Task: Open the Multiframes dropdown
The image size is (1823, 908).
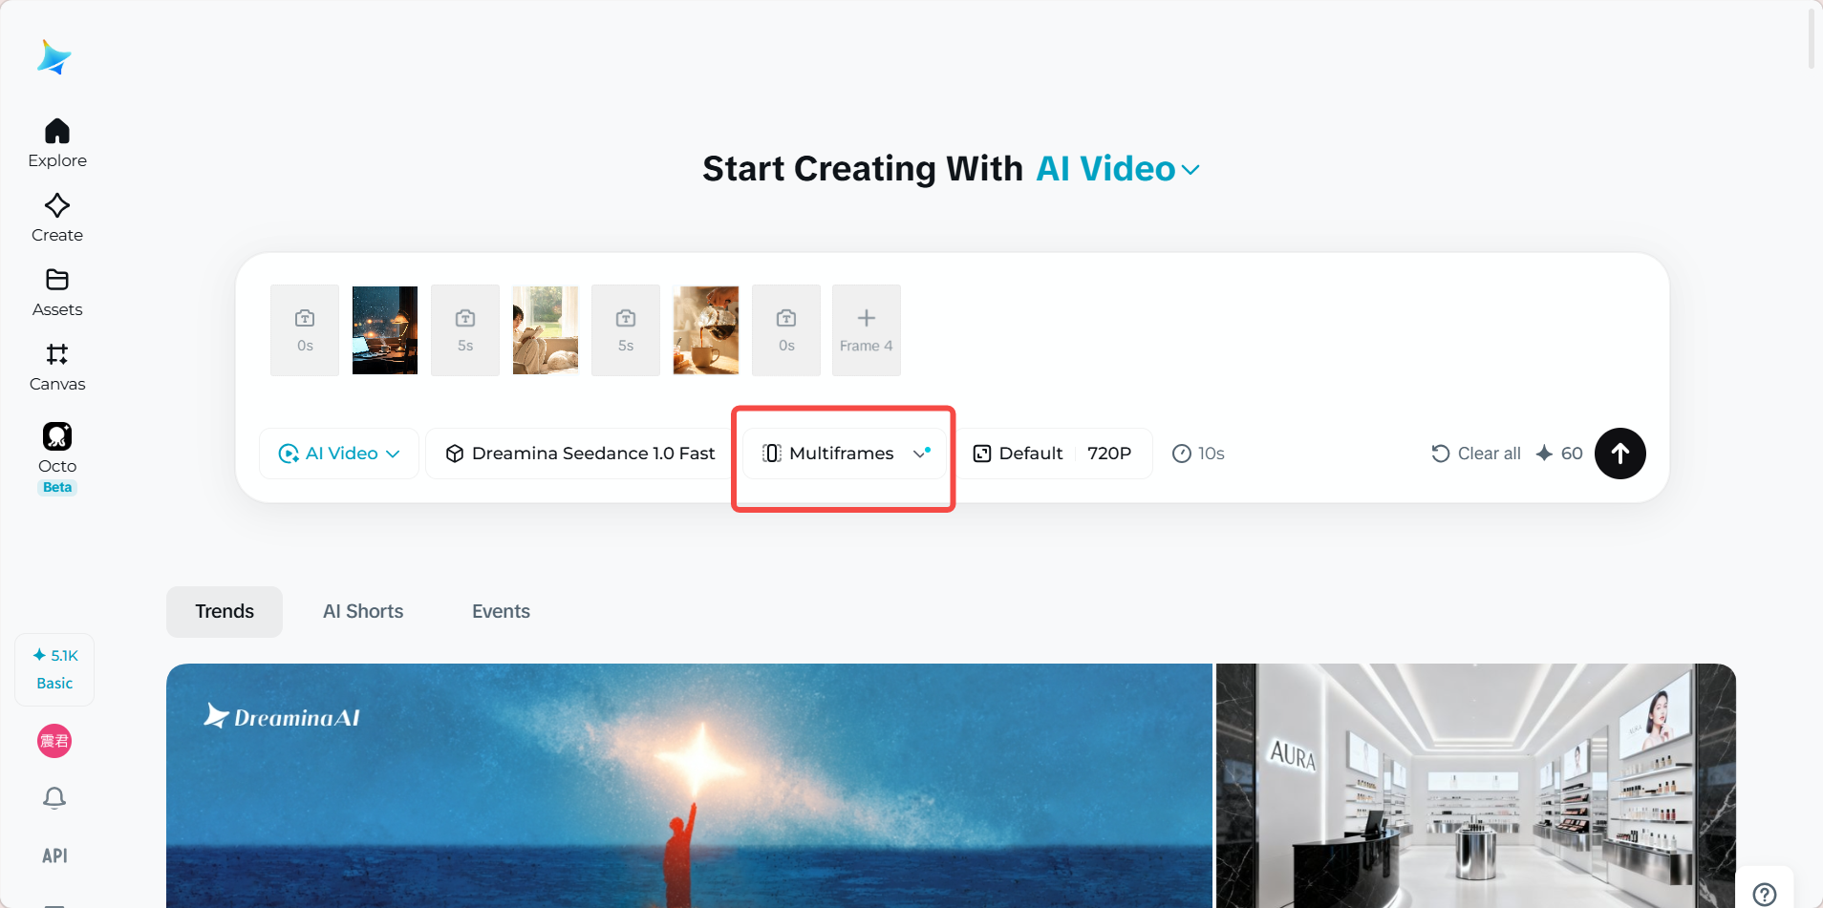Action: (x=846, y=454)
